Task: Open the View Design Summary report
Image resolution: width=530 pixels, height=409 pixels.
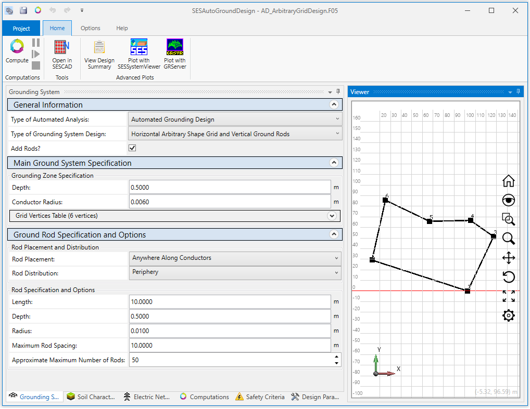Action: 99,48
